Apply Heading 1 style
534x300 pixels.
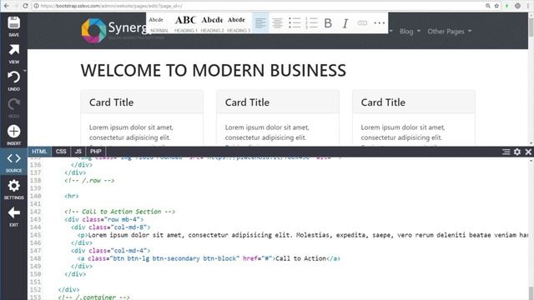185,24
